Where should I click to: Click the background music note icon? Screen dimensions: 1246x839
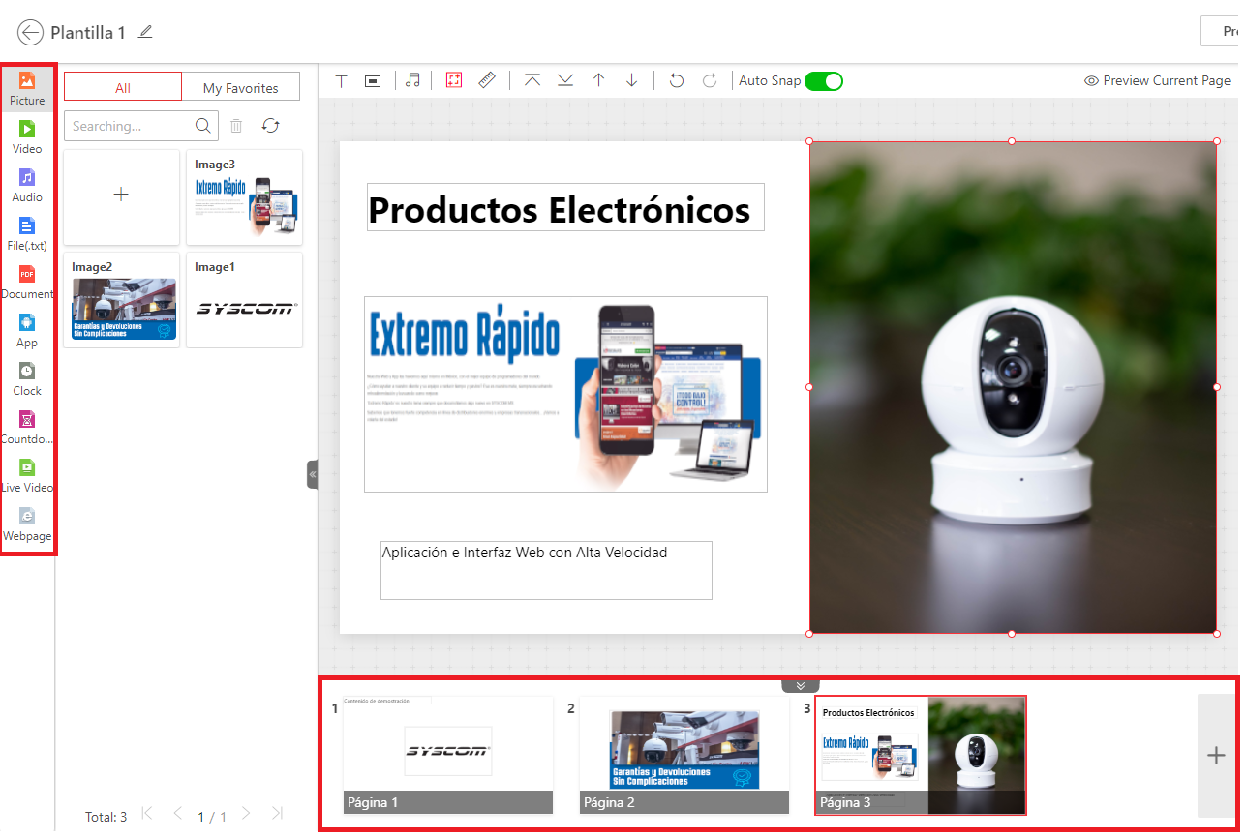[412, 80]
